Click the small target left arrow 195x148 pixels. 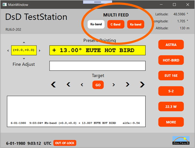[82, 85]
